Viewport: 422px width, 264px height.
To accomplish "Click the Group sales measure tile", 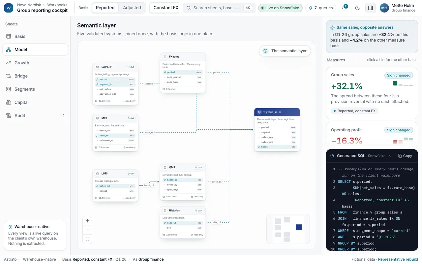I will [372, 93].
